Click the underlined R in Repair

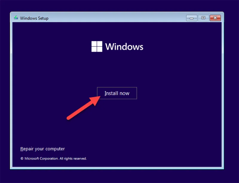[22, 149]
